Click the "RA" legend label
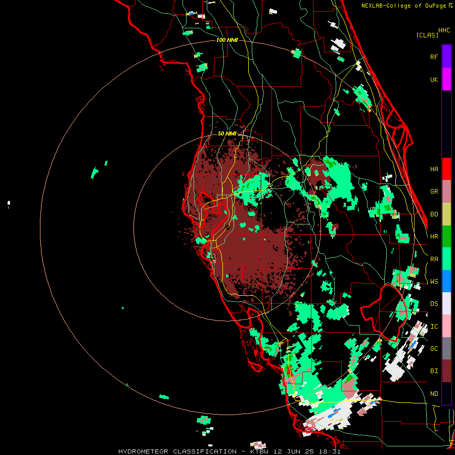This screenshot has height=455, width=455. (434, 259)
